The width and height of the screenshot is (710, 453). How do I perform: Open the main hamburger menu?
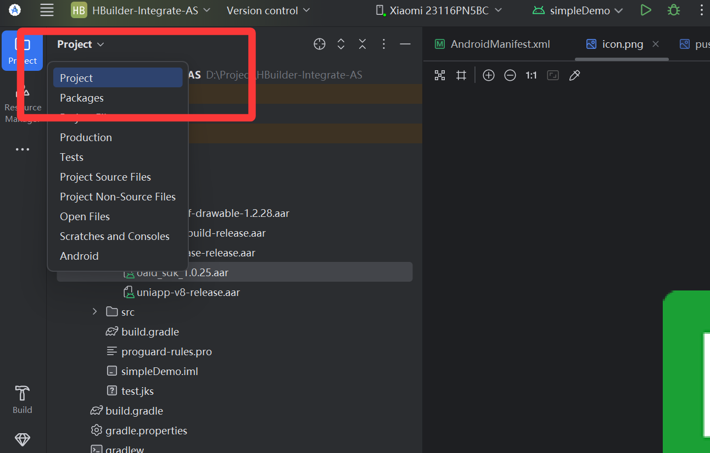pos(47,10)
